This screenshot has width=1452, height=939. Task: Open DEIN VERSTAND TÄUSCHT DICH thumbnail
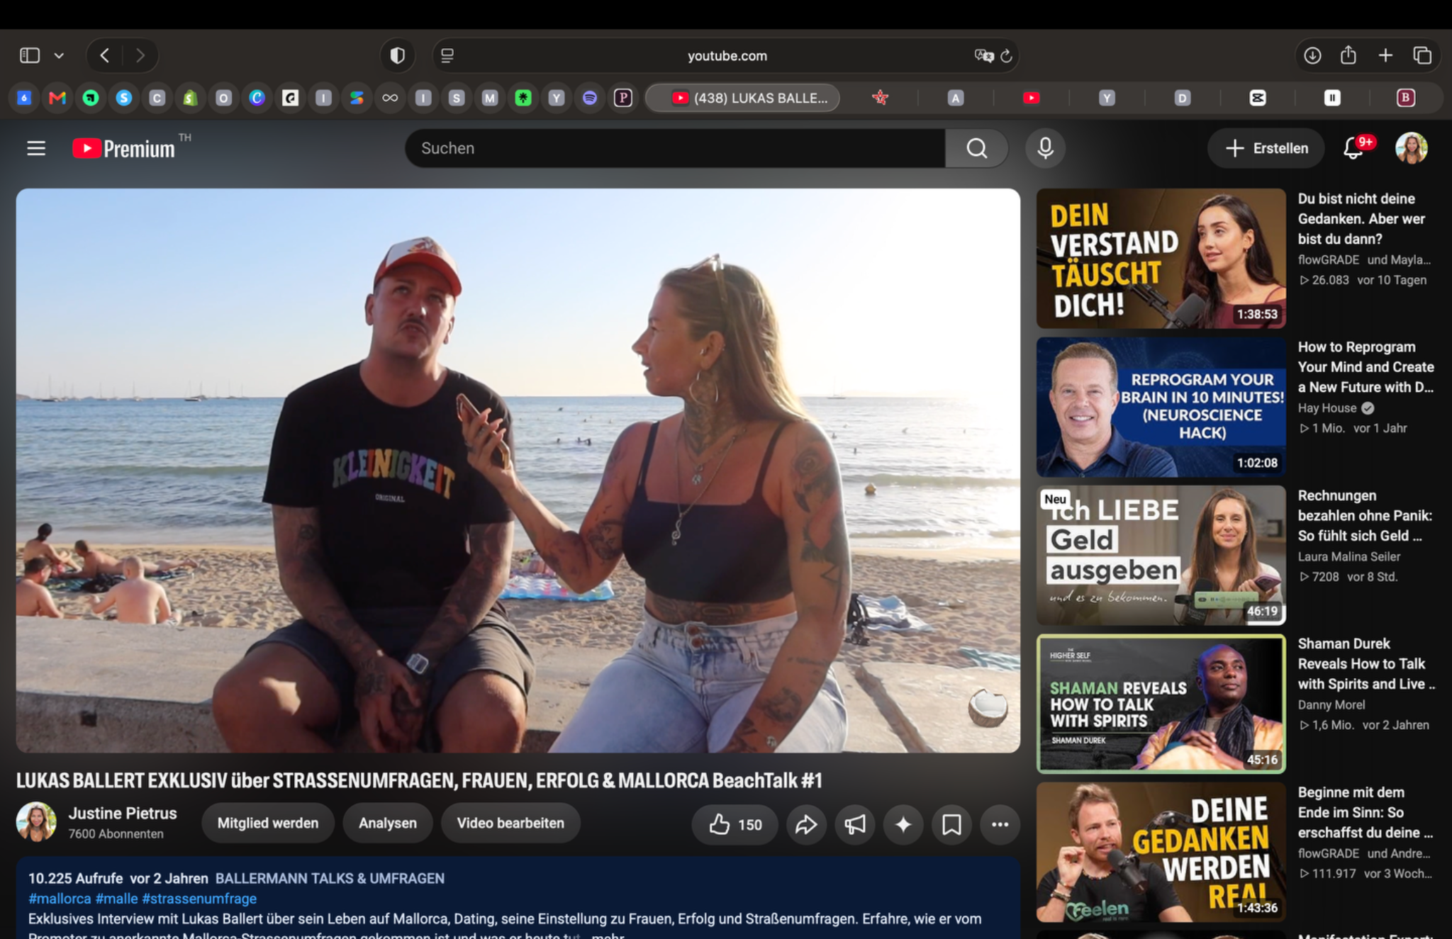click(x=1161, y=258)
